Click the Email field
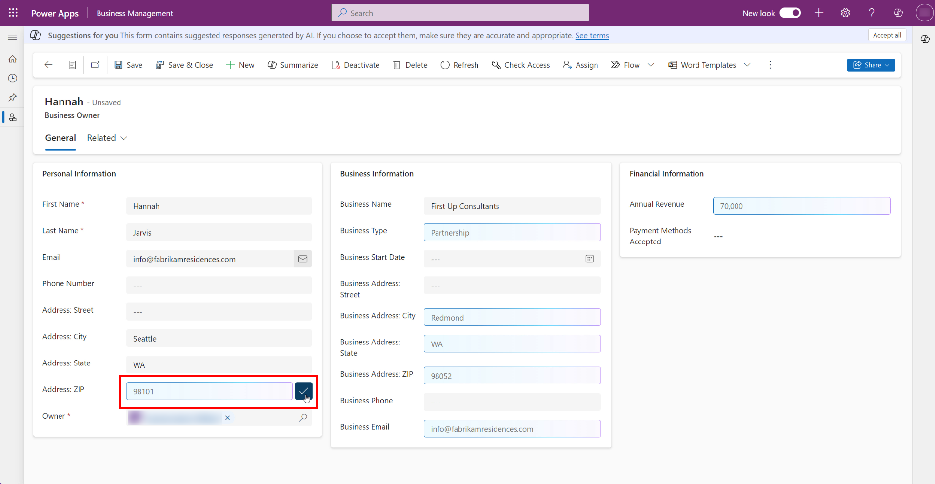 (x=210, y=259)
